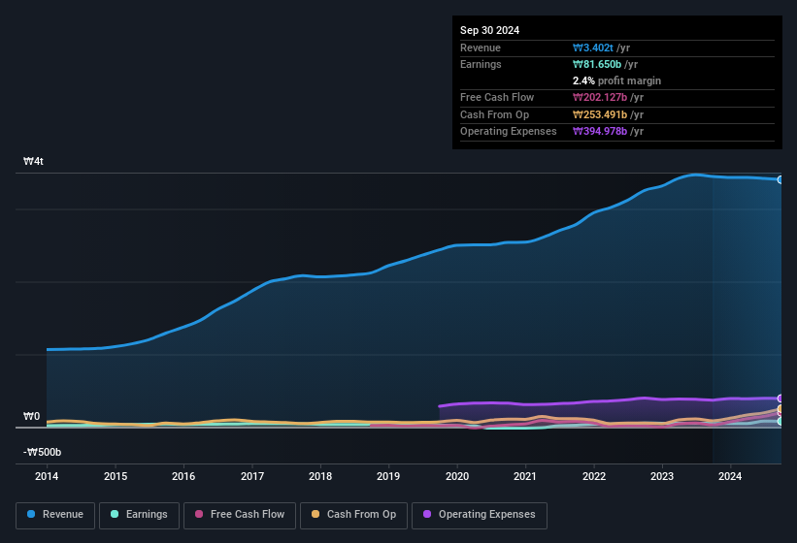The image size is (797, 543).
Task: Click the Sep 30 2024 tooltip date header
Action: pos(490,30)
